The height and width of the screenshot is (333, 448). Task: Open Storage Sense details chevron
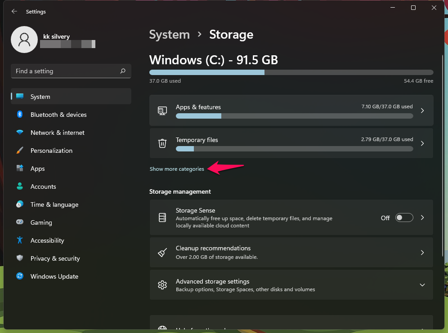point(422,218)
